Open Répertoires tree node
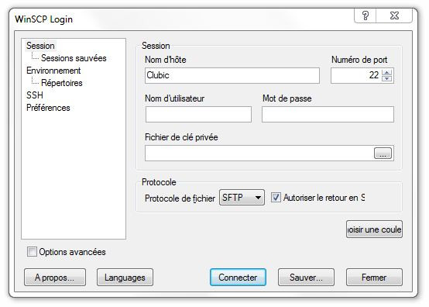 coord(62,83)
